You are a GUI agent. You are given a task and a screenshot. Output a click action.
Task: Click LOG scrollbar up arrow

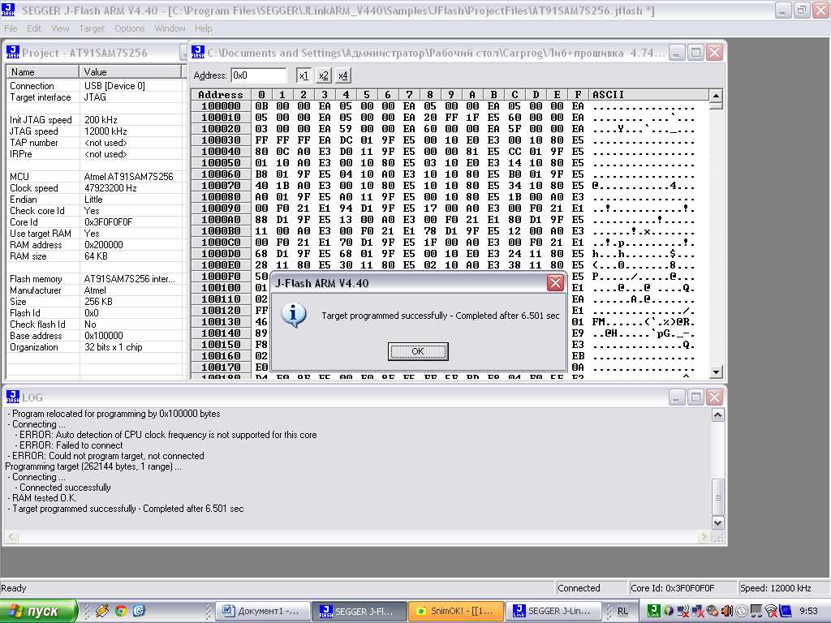click(717, 415)
